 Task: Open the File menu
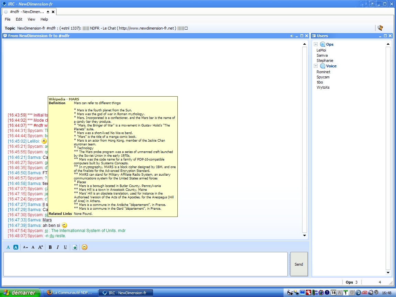point(8,20)
